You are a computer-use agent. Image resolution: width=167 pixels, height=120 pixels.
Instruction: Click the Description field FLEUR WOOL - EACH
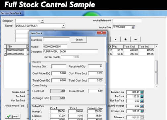71,52
